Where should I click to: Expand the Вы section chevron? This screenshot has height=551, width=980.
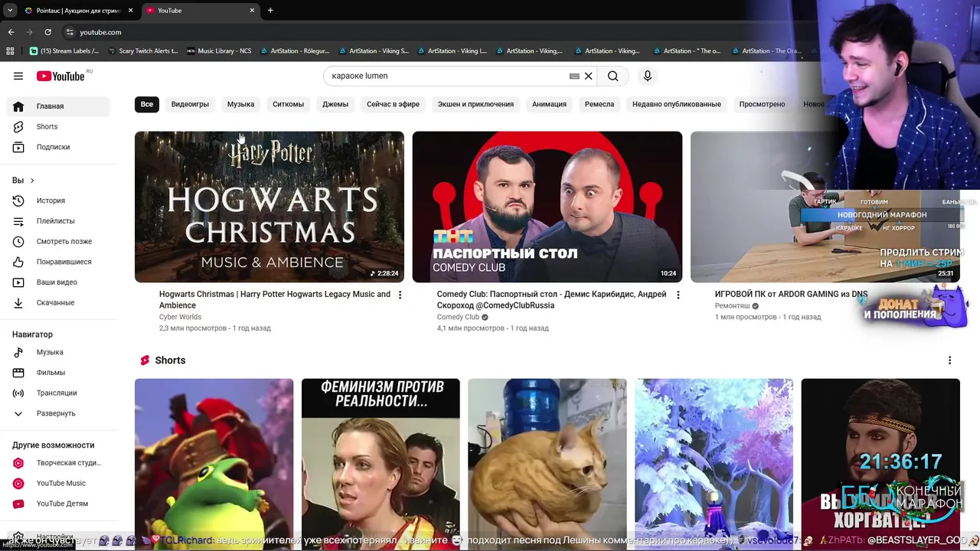(x=32, y=181)
